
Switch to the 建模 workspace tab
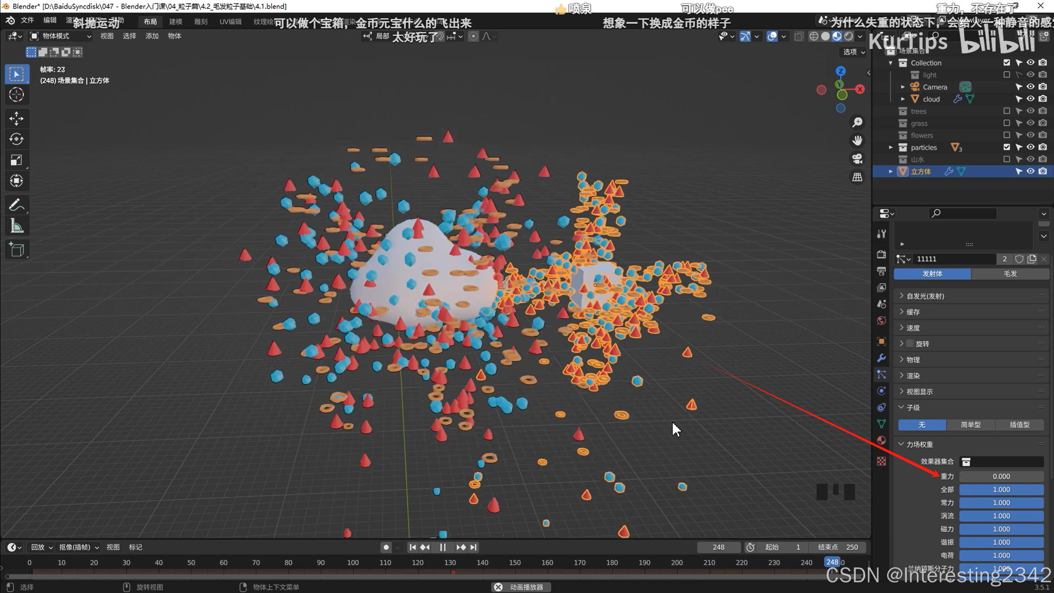click(175, 22)
